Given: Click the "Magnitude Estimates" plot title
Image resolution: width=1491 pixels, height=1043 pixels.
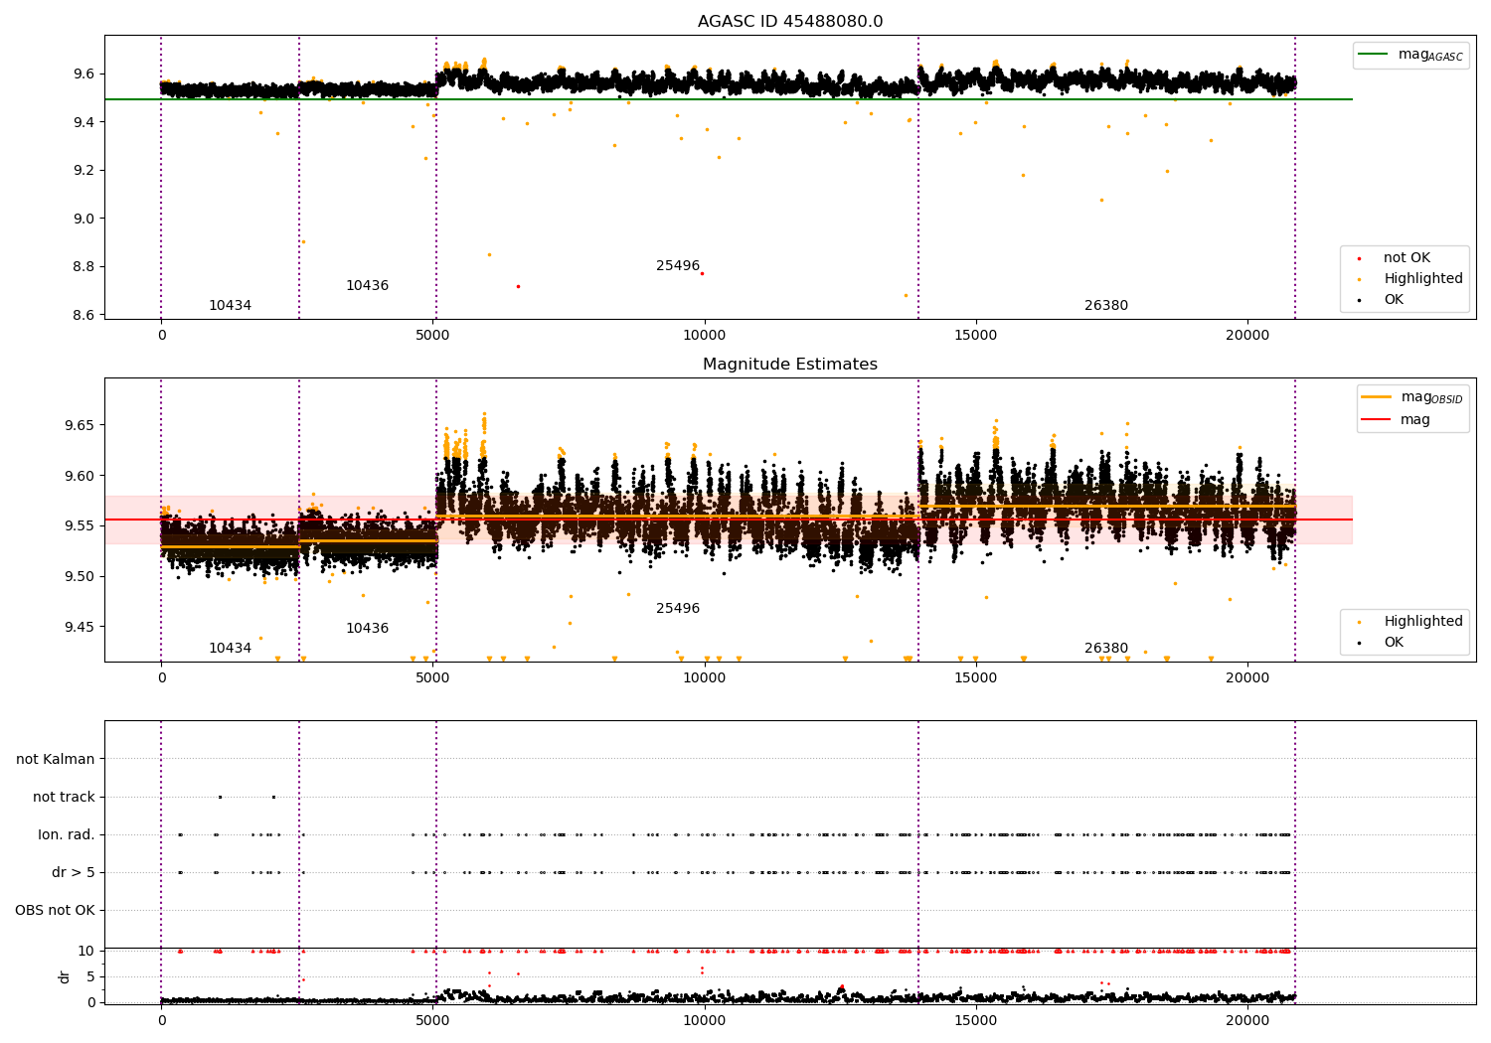Looking at the screenshot, I should click(x=790, y=365).
